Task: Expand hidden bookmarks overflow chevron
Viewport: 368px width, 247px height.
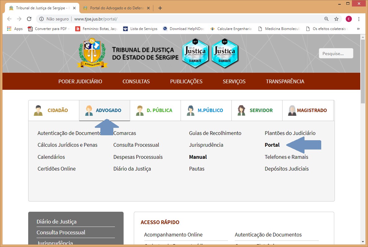Action: pyautogui.click(x=358, y=29)
